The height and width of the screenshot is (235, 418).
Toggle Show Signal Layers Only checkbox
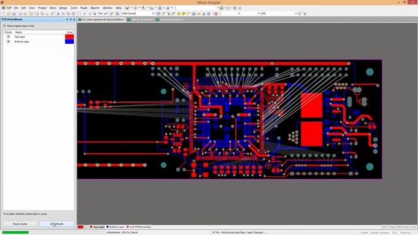(5, 26)
